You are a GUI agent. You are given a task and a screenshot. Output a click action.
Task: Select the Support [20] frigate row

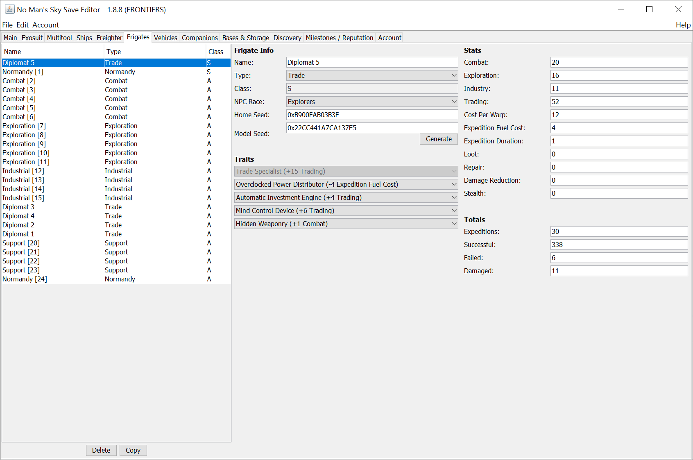click(116, 243)
